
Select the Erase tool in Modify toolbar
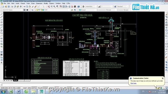(x=166, y=14)
